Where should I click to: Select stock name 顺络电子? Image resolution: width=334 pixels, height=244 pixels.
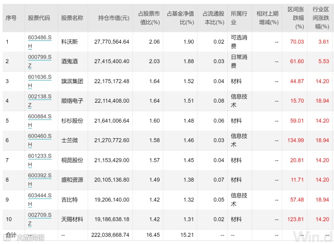[72, 101]
